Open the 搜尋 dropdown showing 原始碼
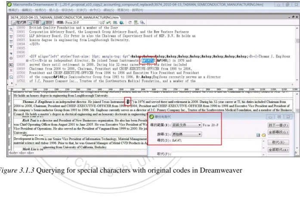 point(186,134)
